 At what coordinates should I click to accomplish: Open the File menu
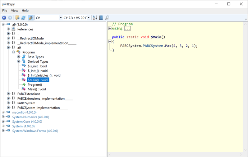click(5, 10)
